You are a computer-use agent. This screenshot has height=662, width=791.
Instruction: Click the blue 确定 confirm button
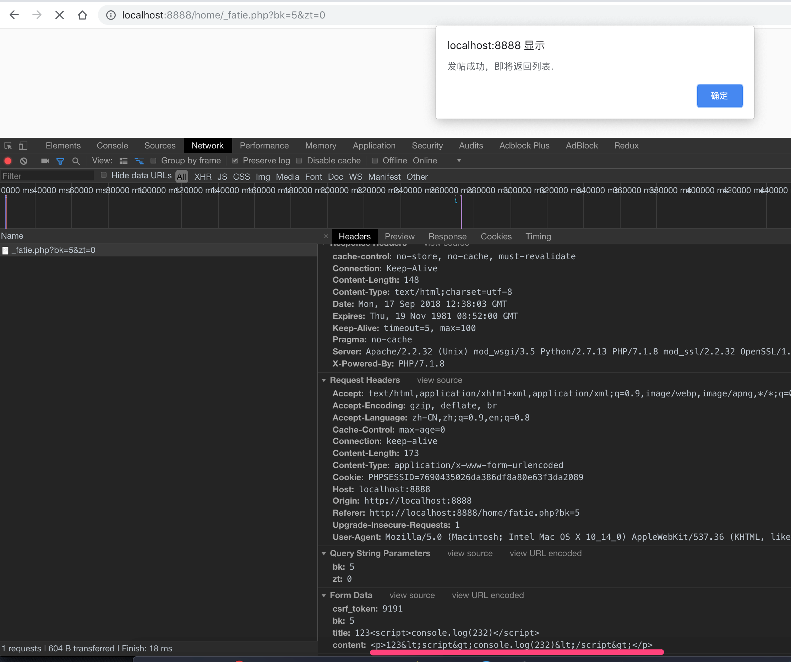719,96
